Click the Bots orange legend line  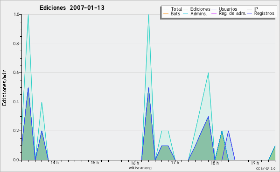pos(166,13)
